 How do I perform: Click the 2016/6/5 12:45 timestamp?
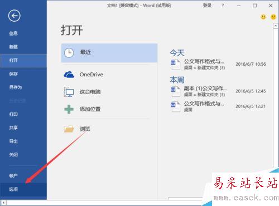click(x=251, y=91)
